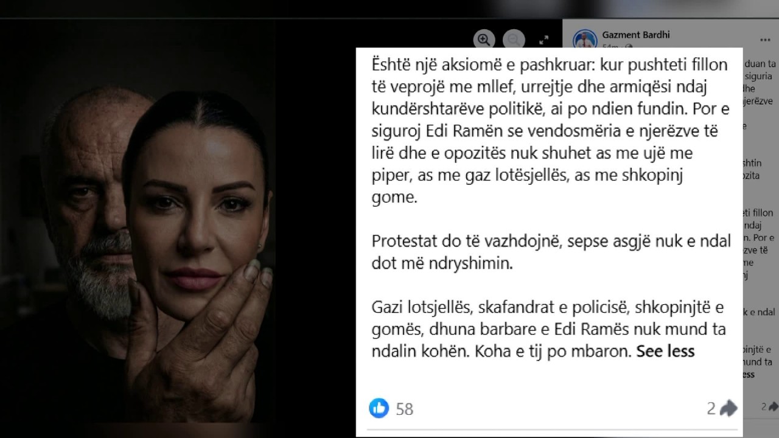
Task: Click the 2 shares count beside the arrow
Action: click(x=711, y=409)
